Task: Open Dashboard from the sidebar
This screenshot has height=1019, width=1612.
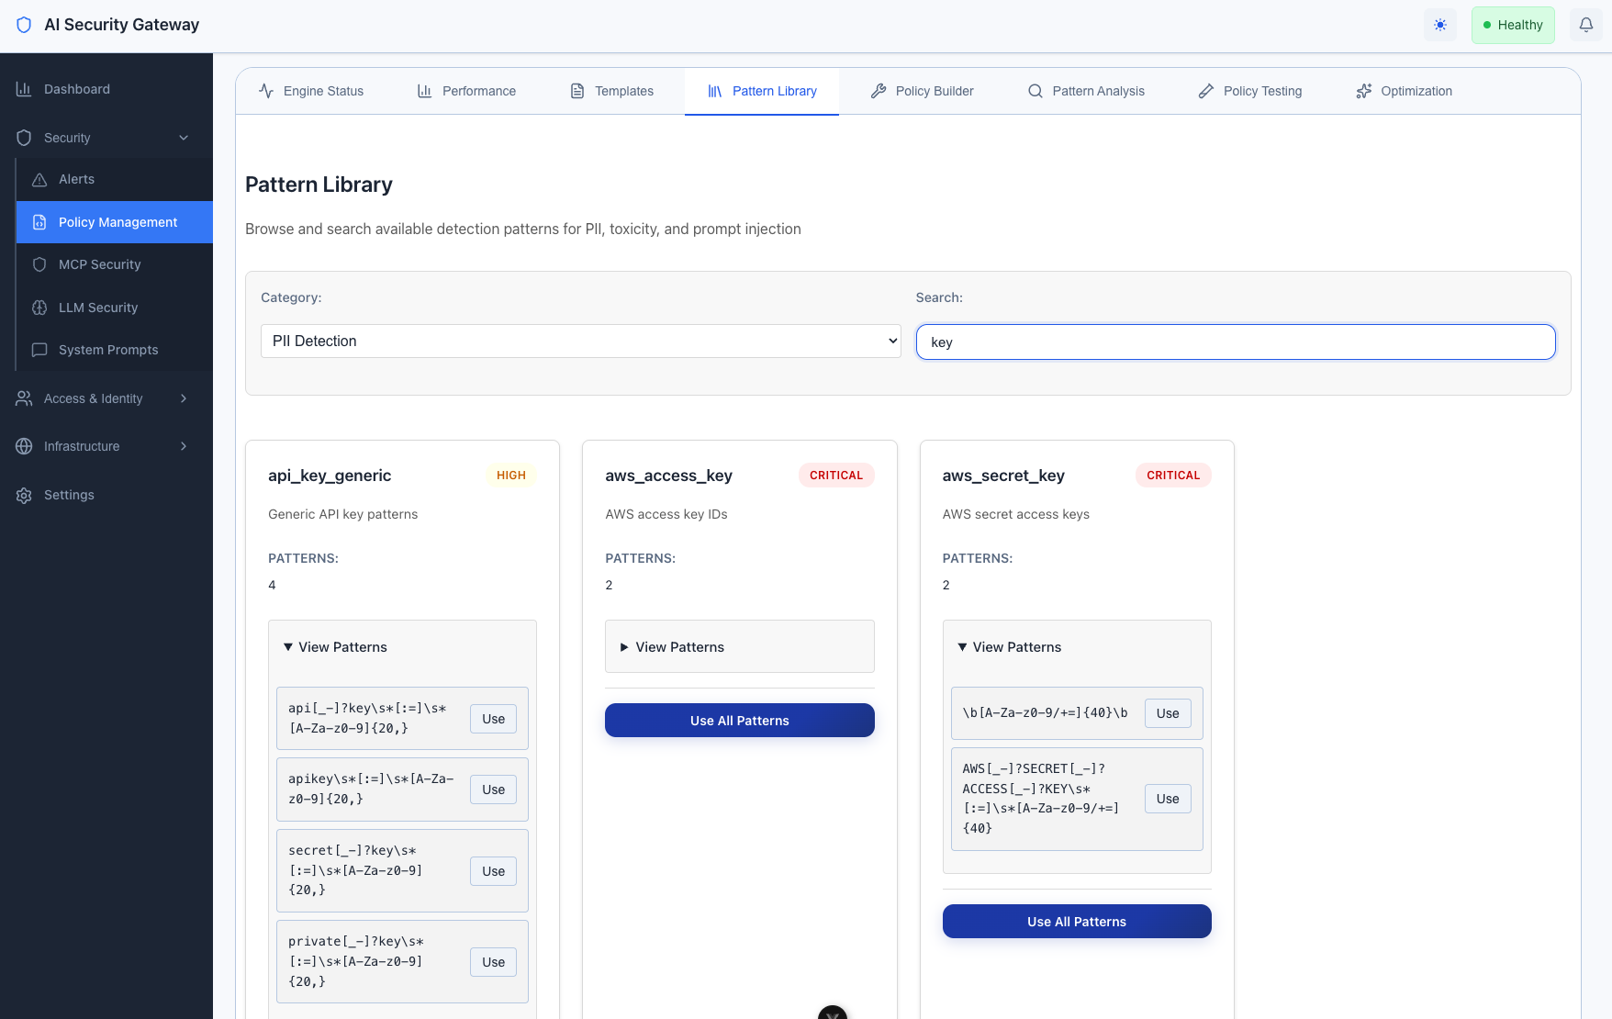Action: [x=77, y=89]
